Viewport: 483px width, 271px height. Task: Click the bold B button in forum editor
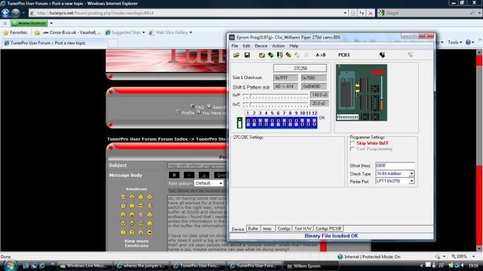(174, 175)
